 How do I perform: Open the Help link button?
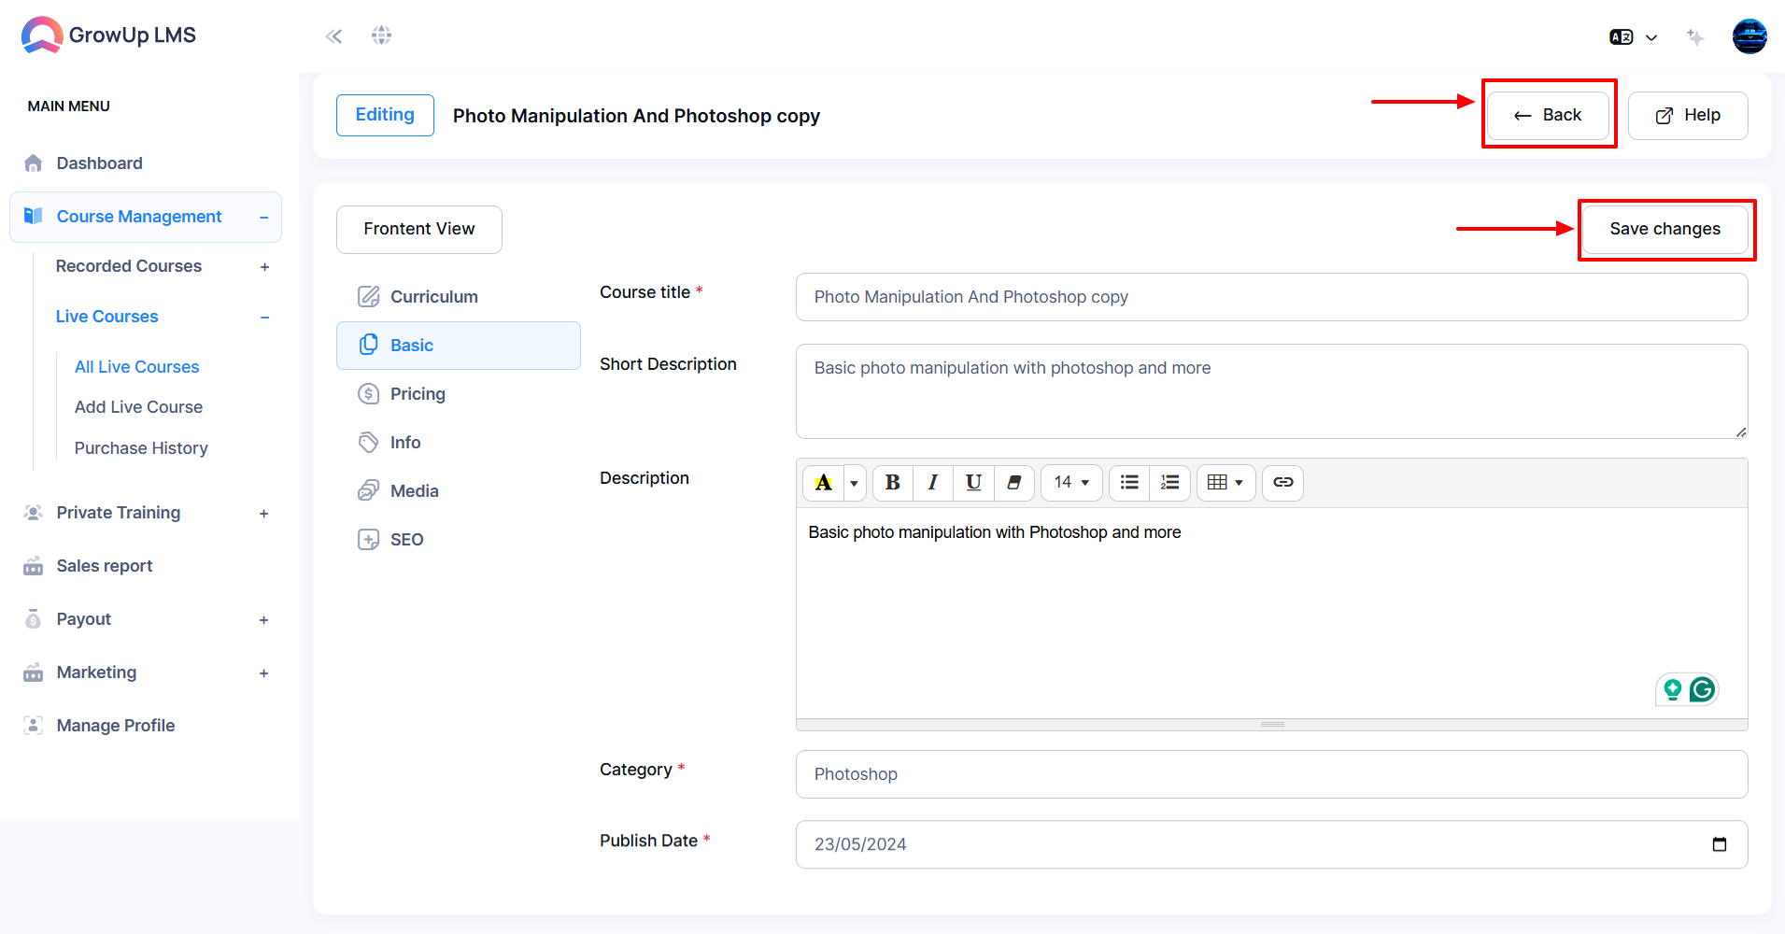click(1688, 115)
